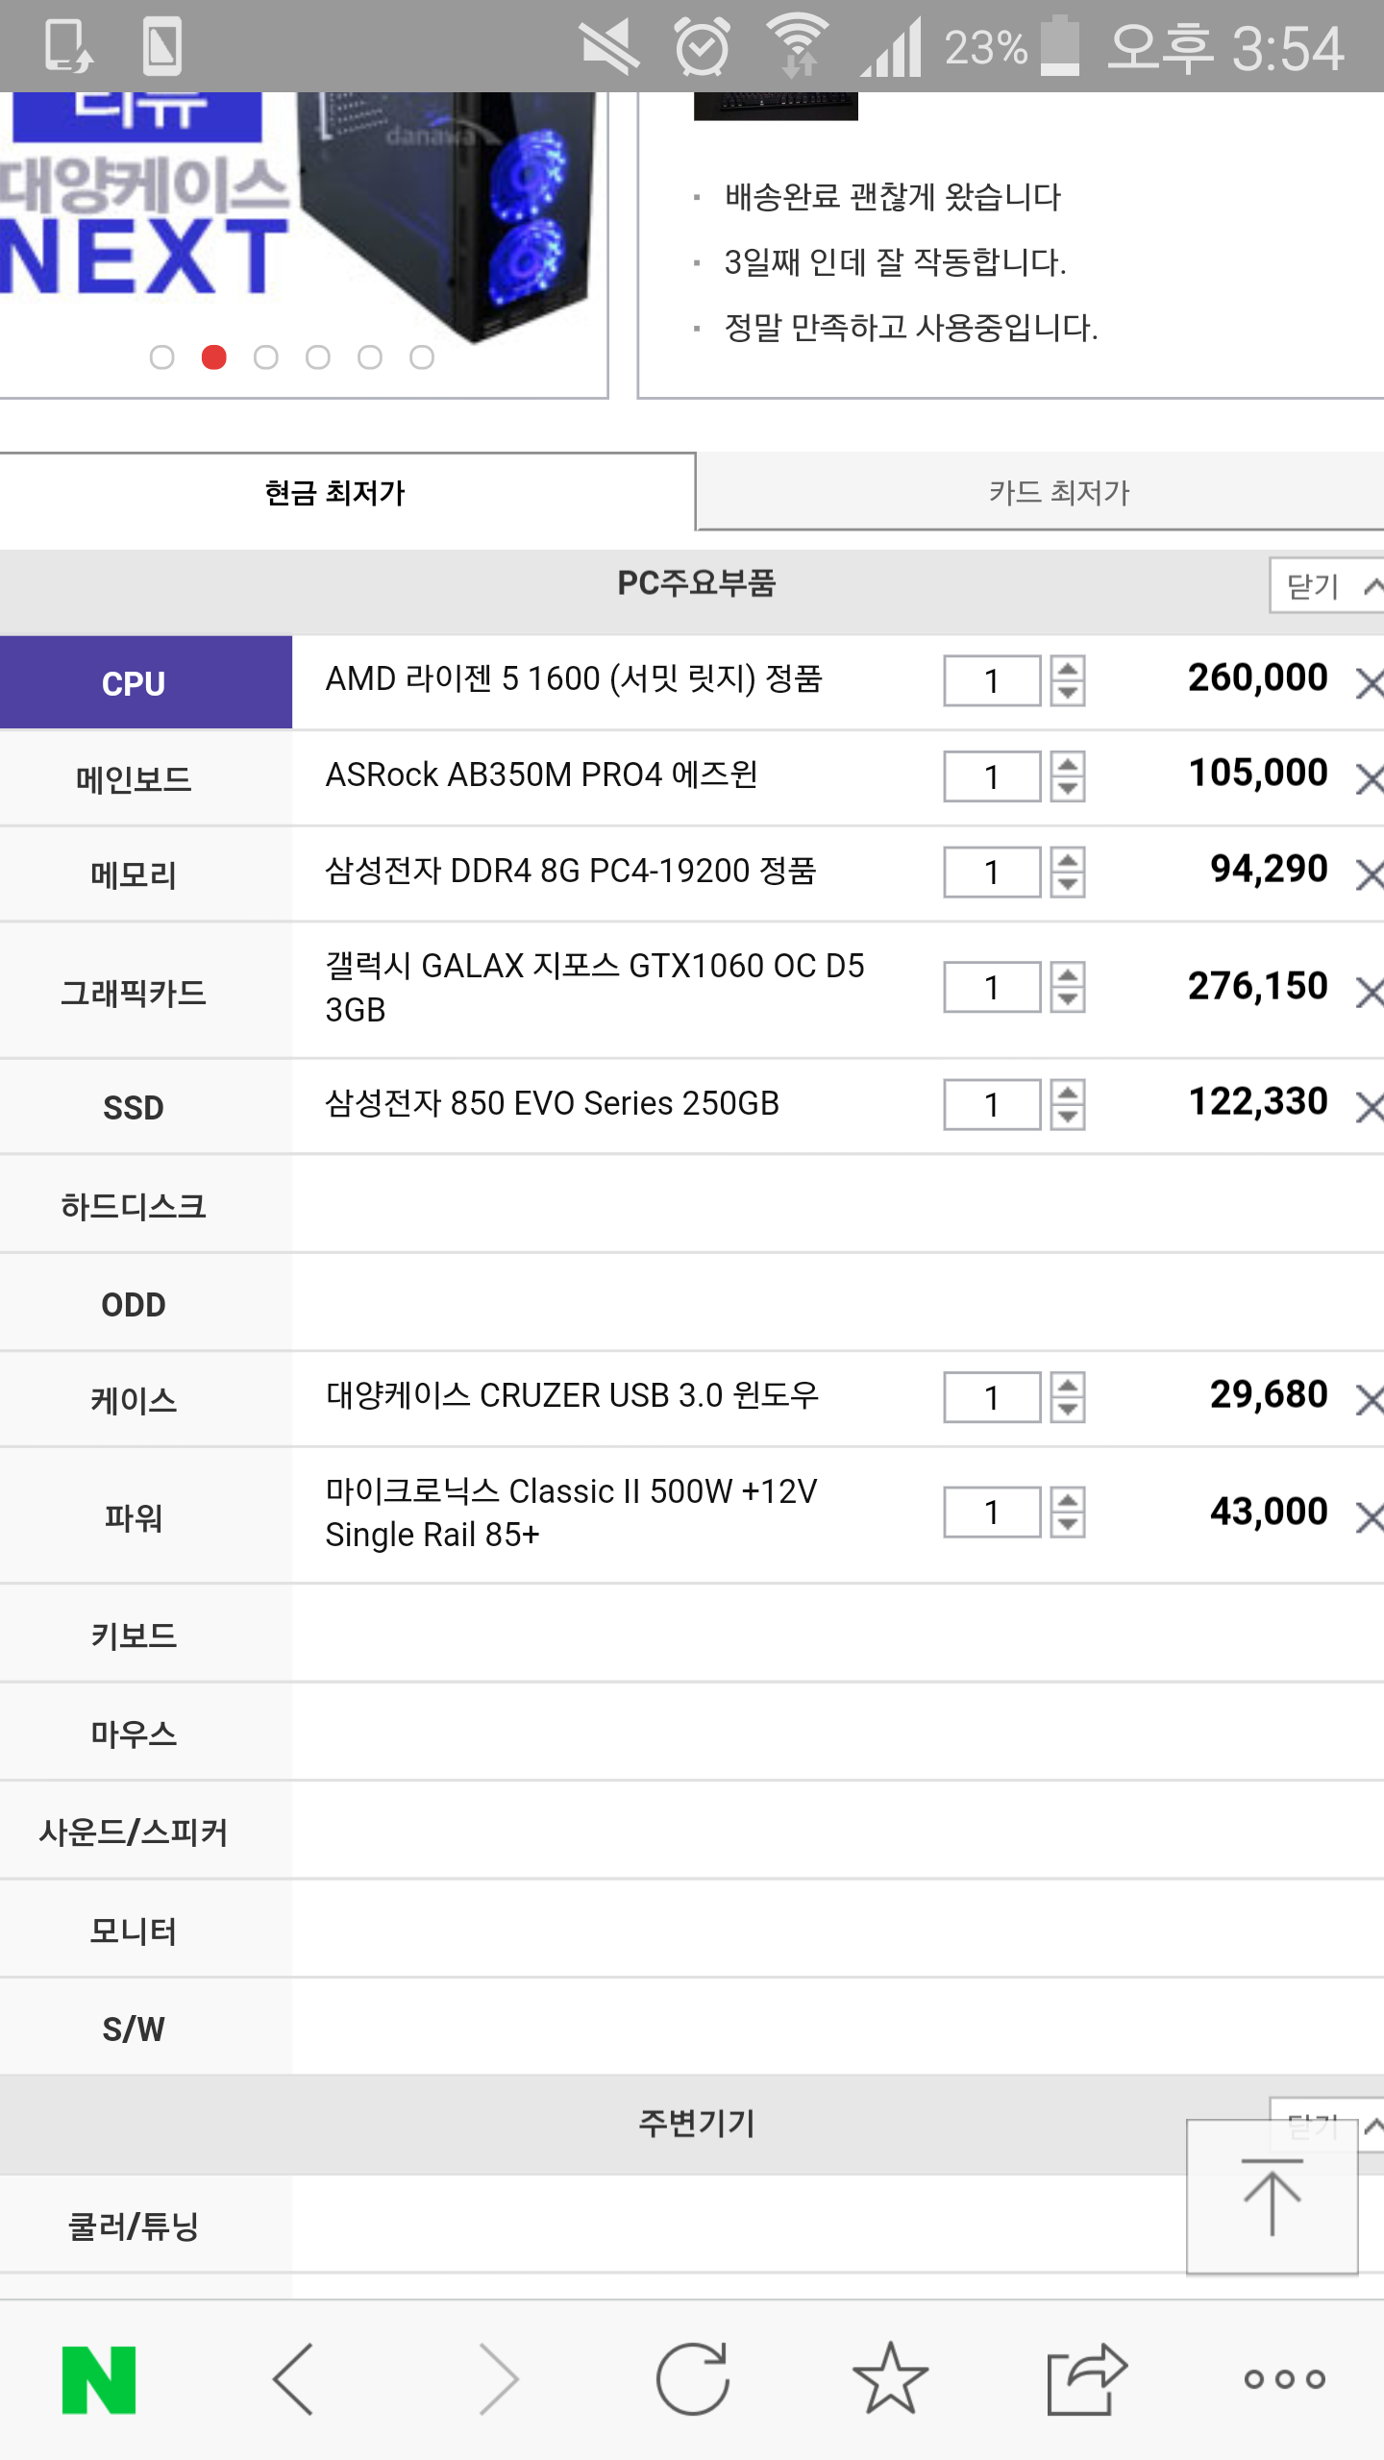Adjust 케이스 quantity with the stepper arrows
This screenshot has height=2460, width=1384.
[1068, 1398]
